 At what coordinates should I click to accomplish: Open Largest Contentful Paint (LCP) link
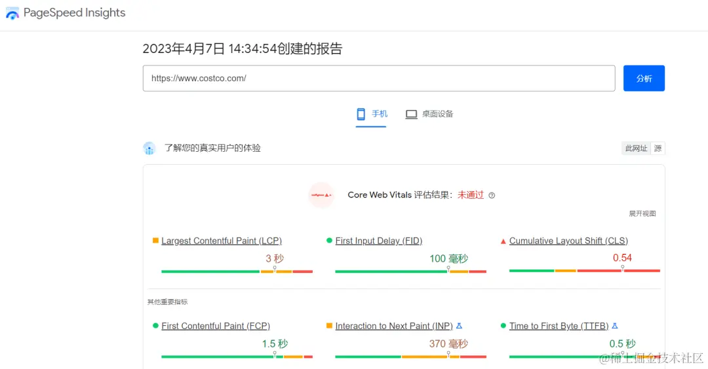coord(222,241)
